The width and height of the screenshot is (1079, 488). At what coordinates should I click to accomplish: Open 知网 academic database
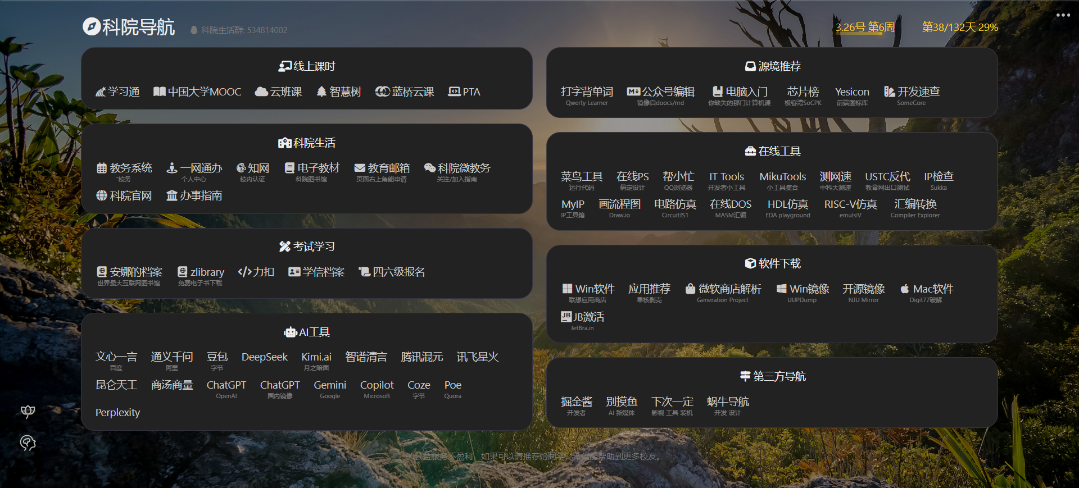(252, 172)
